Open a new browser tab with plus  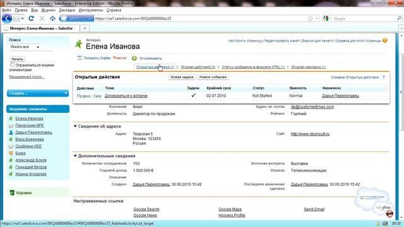(x=85, y=28)
